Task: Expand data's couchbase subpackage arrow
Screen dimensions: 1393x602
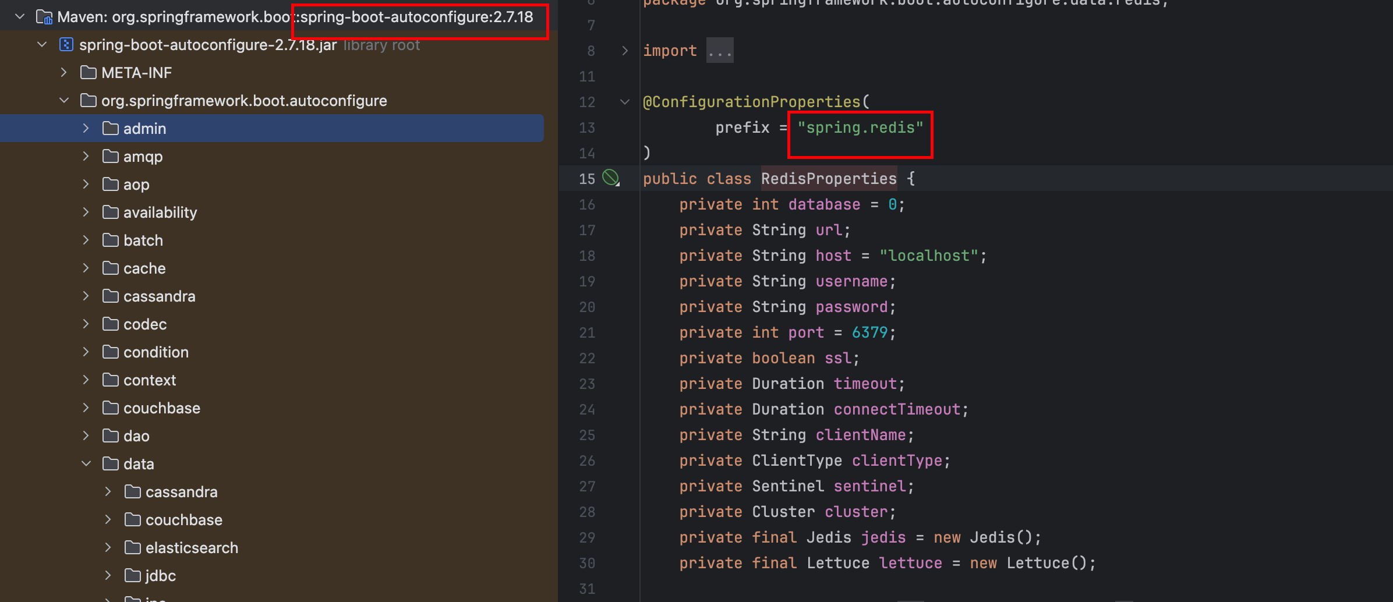Action: [x=108, y=520]
